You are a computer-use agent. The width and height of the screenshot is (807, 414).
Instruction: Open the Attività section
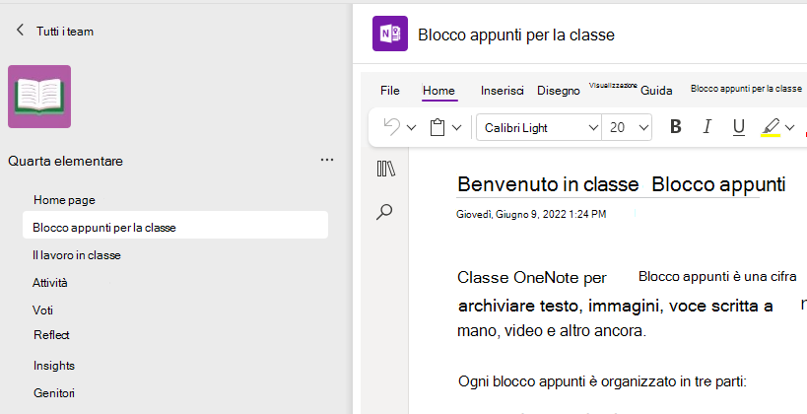coord(50,283)
